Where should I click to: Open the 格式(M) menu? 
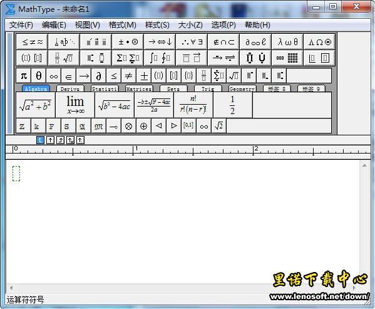point(123,25)
